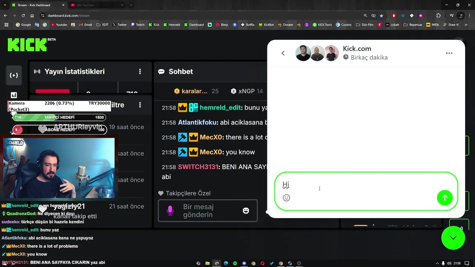Collapse the support widget with green chevron button
This screenshot has width=475, height=267.
pyautogui.click(x=453, y=238)
